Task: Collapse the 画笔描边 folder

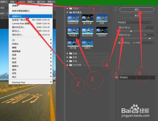Action: tap(67, 12)
